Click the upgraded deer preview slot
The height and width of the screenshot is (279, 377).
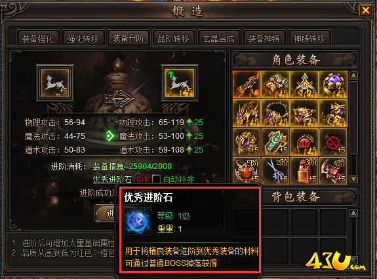[x=180, y=83]
